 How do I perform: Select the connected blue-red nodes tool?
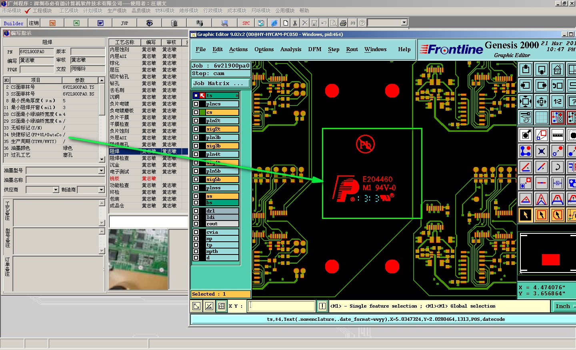pos(526,151)
